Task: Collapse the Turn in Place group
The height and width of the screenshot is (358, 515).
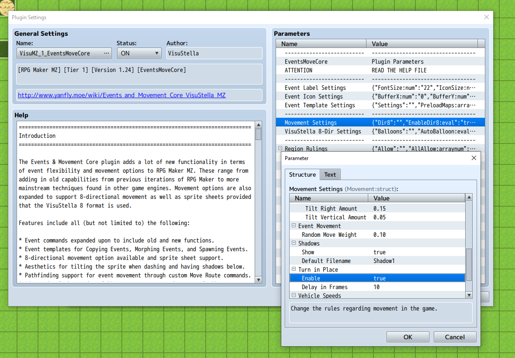Action: tap(294, 269)
